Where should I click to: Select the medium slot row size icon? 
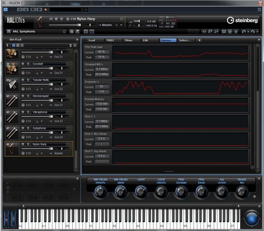coord(18,45)
